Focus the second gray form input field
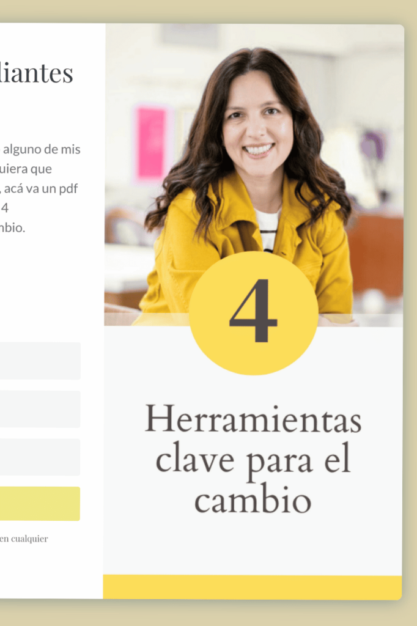417x626 pixels. [x=40, y=409]
